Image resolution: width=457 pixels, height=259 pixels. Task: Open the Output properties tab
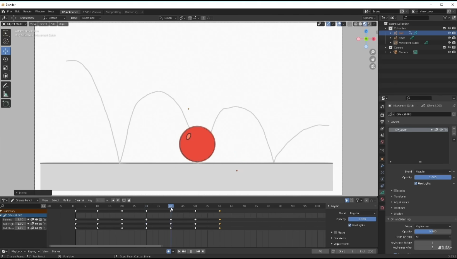point(382,122)
